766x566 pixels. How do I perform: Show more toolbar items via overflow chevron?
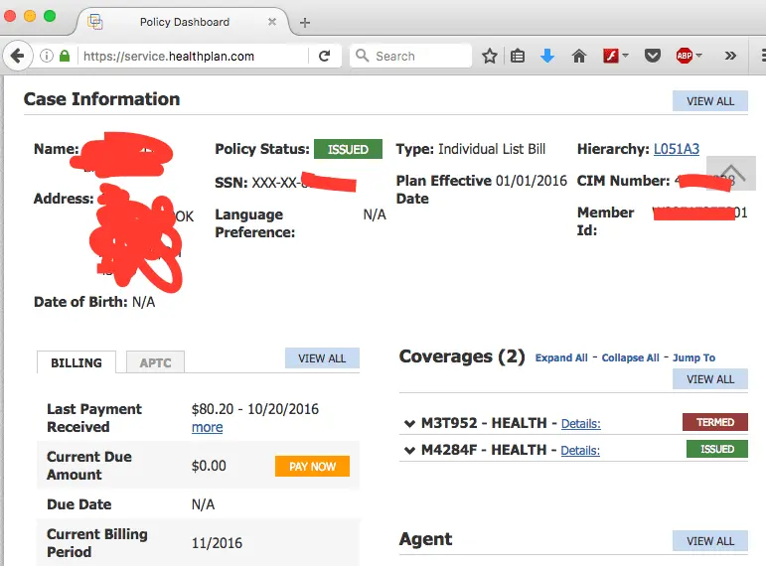[x=730, y=57]
